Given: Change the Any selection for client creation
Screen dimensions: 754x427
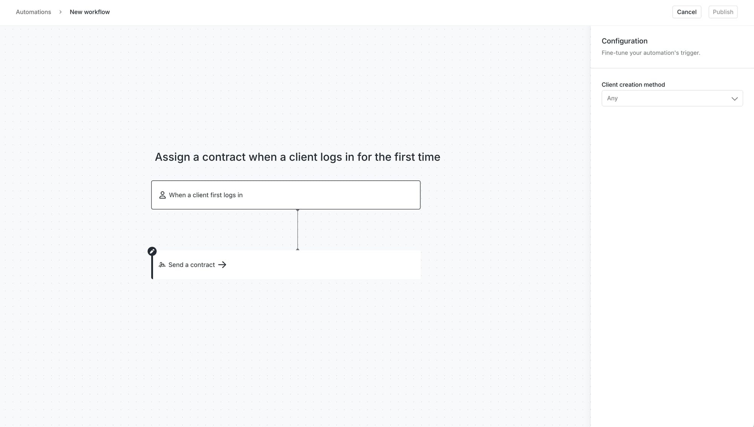Looking at the screenshot, I should click(672, 98).
